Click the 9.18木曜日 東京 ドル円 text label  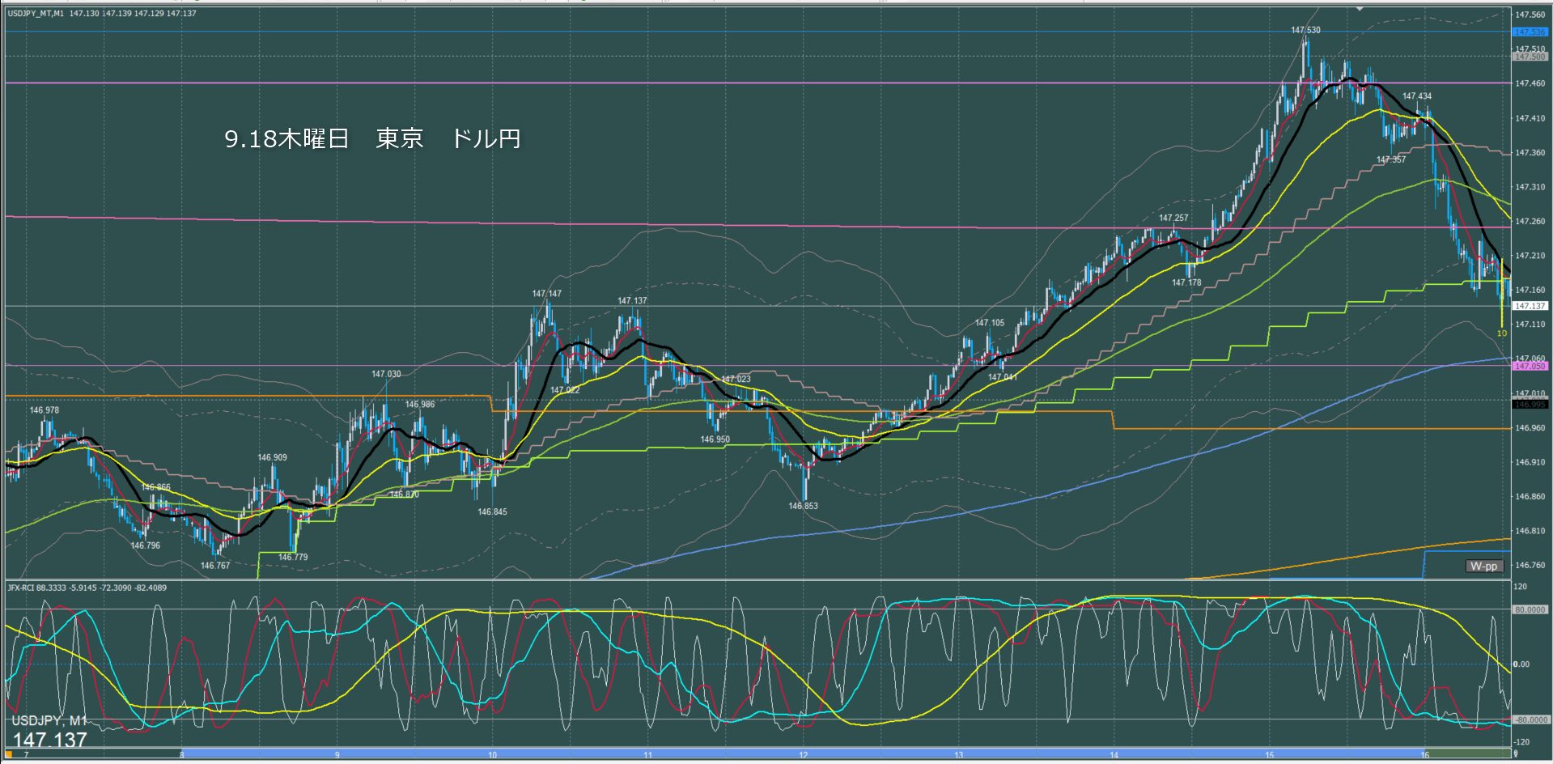[x=372, y=139]
